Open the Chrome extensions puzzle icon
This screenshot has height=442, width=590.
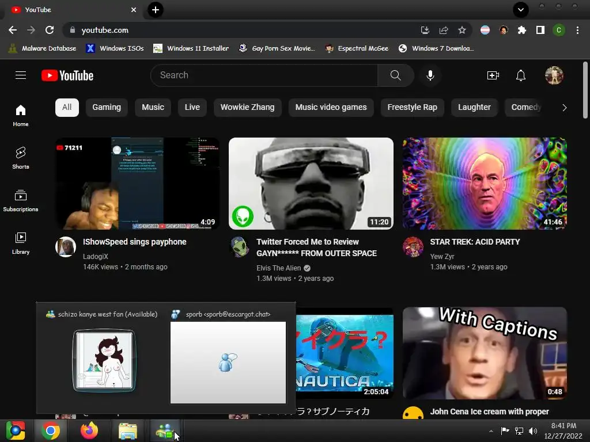coord(521,30)
